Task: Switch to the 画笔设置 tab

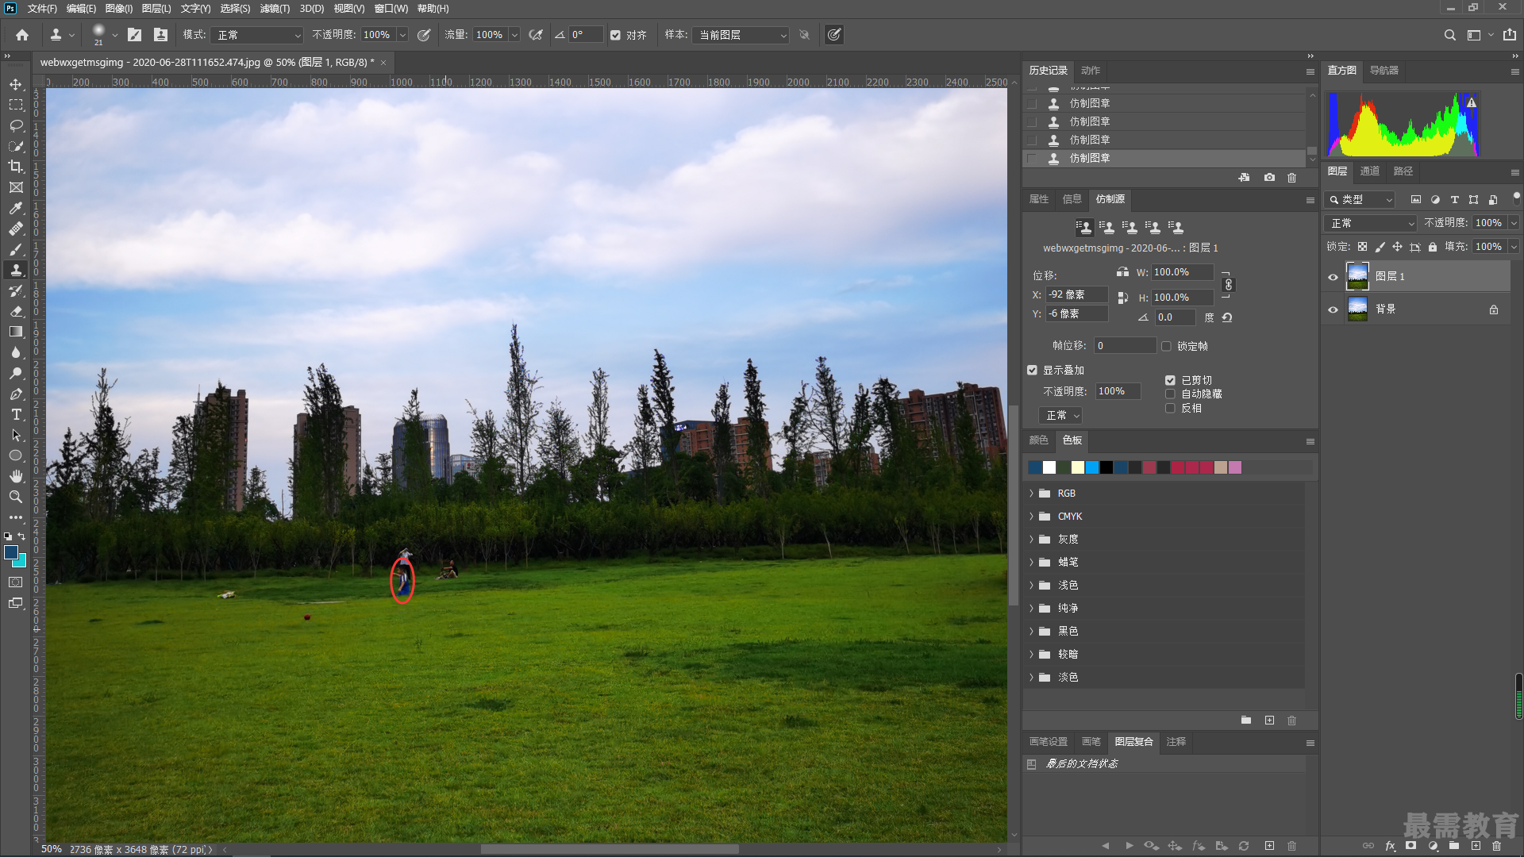Action: [x=1049, y=742]
